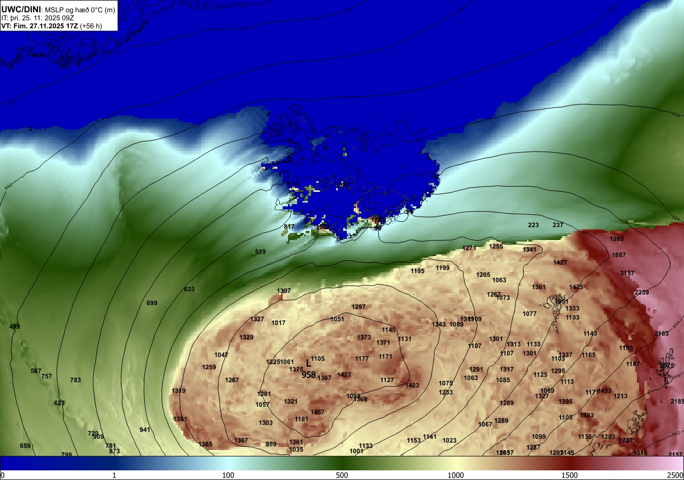Click the height value 1051
Image resolution: width=684 pixels, height=480 pixels.
(x=337, y=319)
